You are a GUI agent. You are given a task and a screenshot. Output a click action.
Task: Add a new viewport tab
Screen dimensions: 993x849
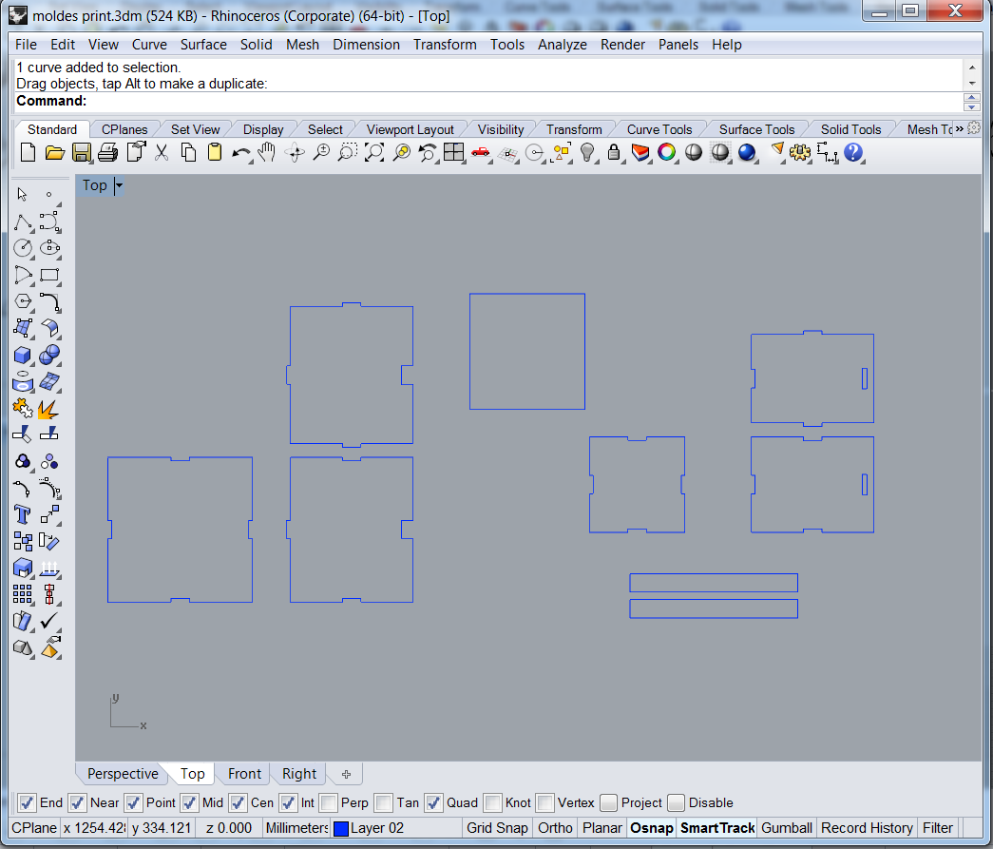346,774
